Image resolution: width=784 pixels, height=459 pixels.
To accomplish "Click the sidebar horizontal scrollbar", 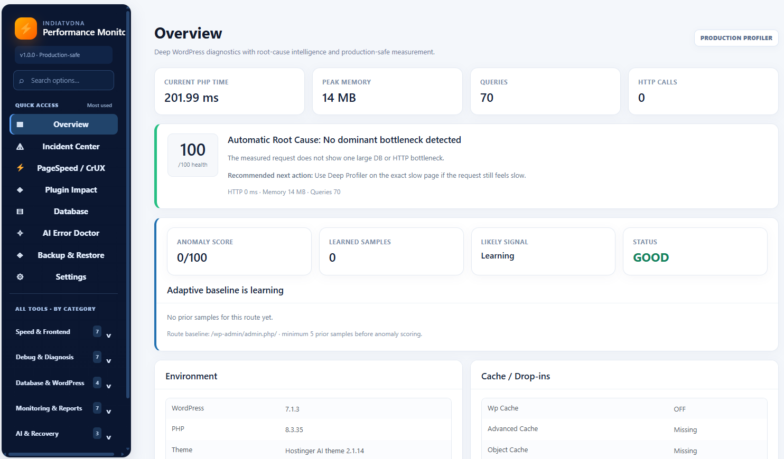I will [61, 454].
